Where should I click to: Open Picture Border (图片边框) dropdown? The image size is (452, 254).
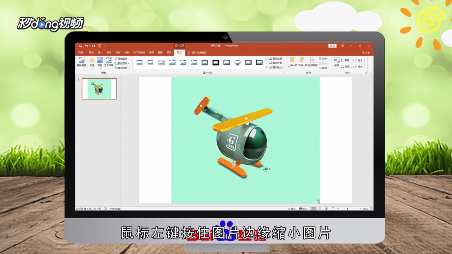(x=276, y=59)
